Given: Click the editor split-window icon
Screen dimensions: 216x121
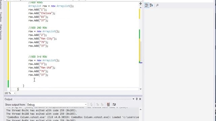Looking at the screenshot, I should (x=140, y=4).
